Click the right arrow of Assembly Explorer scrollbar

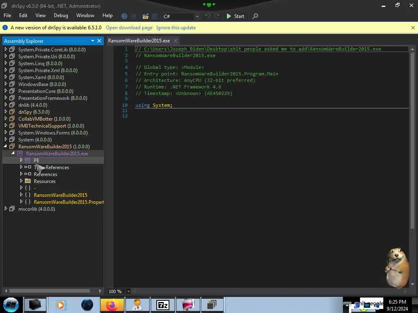100,291
